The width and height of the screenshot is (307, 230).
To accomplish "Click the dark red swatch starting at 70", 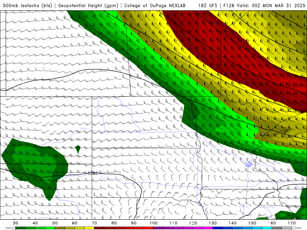I will (99, 228).
